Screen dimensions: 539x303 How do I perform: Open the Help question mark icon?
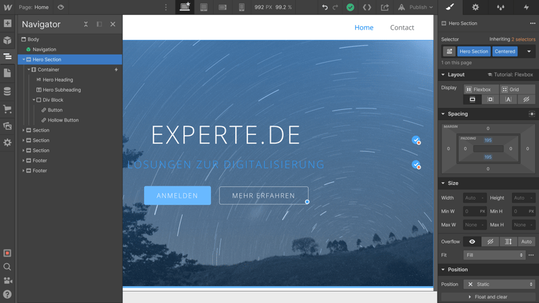(x=7, y=294)
